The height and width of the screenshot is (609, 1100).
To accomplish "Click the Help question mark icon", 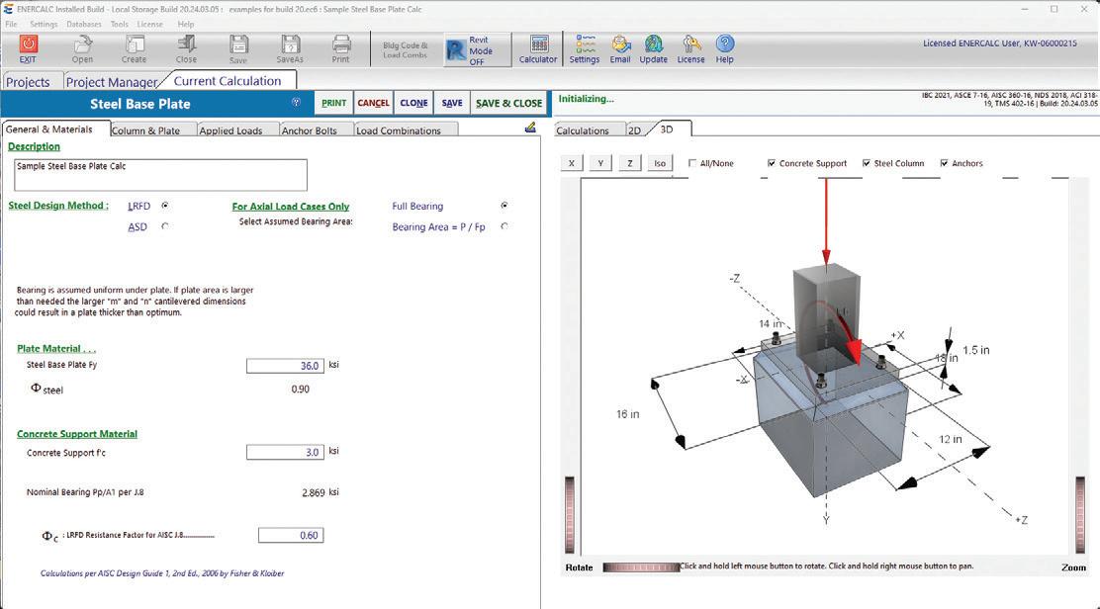I will (725, 49).
